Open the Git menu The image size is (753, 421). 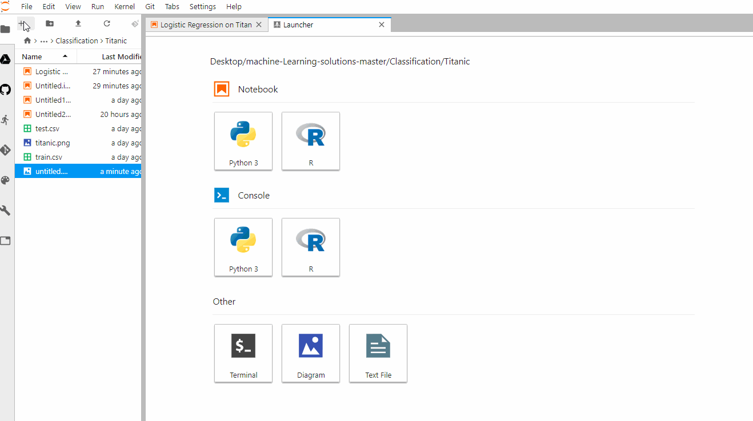(x=150, y=7)
